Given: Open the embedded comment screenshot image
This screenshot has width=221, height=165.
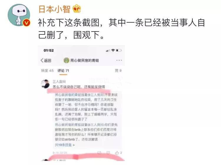Looking at the screenshot, I should point(81,103).
